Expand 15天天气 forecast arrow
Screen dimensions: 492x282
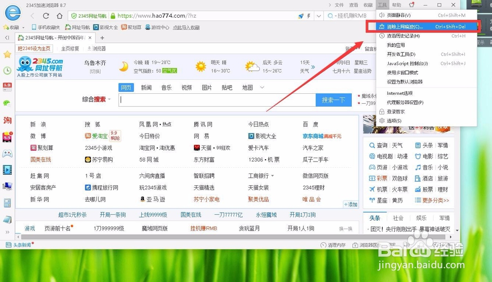pyautogui.click(x=313, y=67)
